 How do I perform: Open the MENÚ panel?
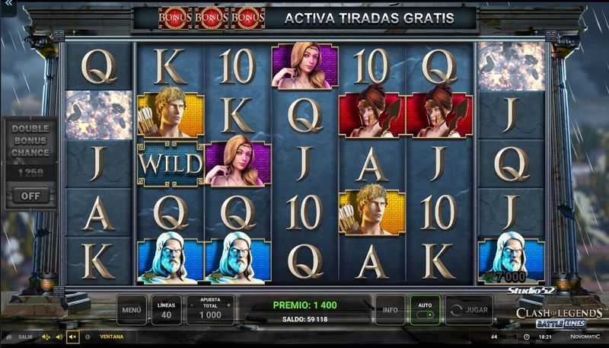click(132, 310)
